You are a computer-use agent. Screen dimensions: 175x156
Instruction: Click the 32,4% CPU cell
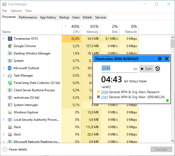71,39
